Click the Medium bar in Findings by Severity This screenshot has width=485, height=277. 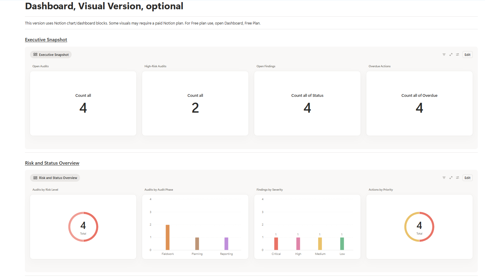pyautogui.click(x=320, y=244)
